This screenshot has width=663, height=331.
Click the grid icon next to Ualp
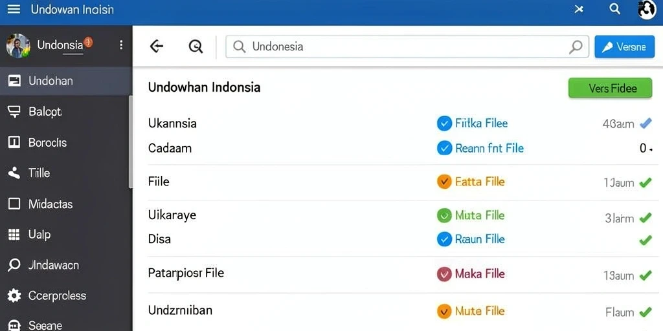pos(14,234)
